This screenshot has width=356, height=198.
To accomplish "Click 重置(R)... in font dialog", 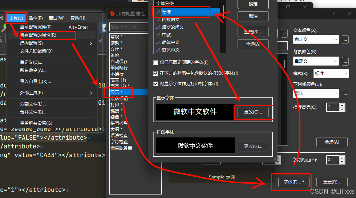I will click(x=253, y=32).
